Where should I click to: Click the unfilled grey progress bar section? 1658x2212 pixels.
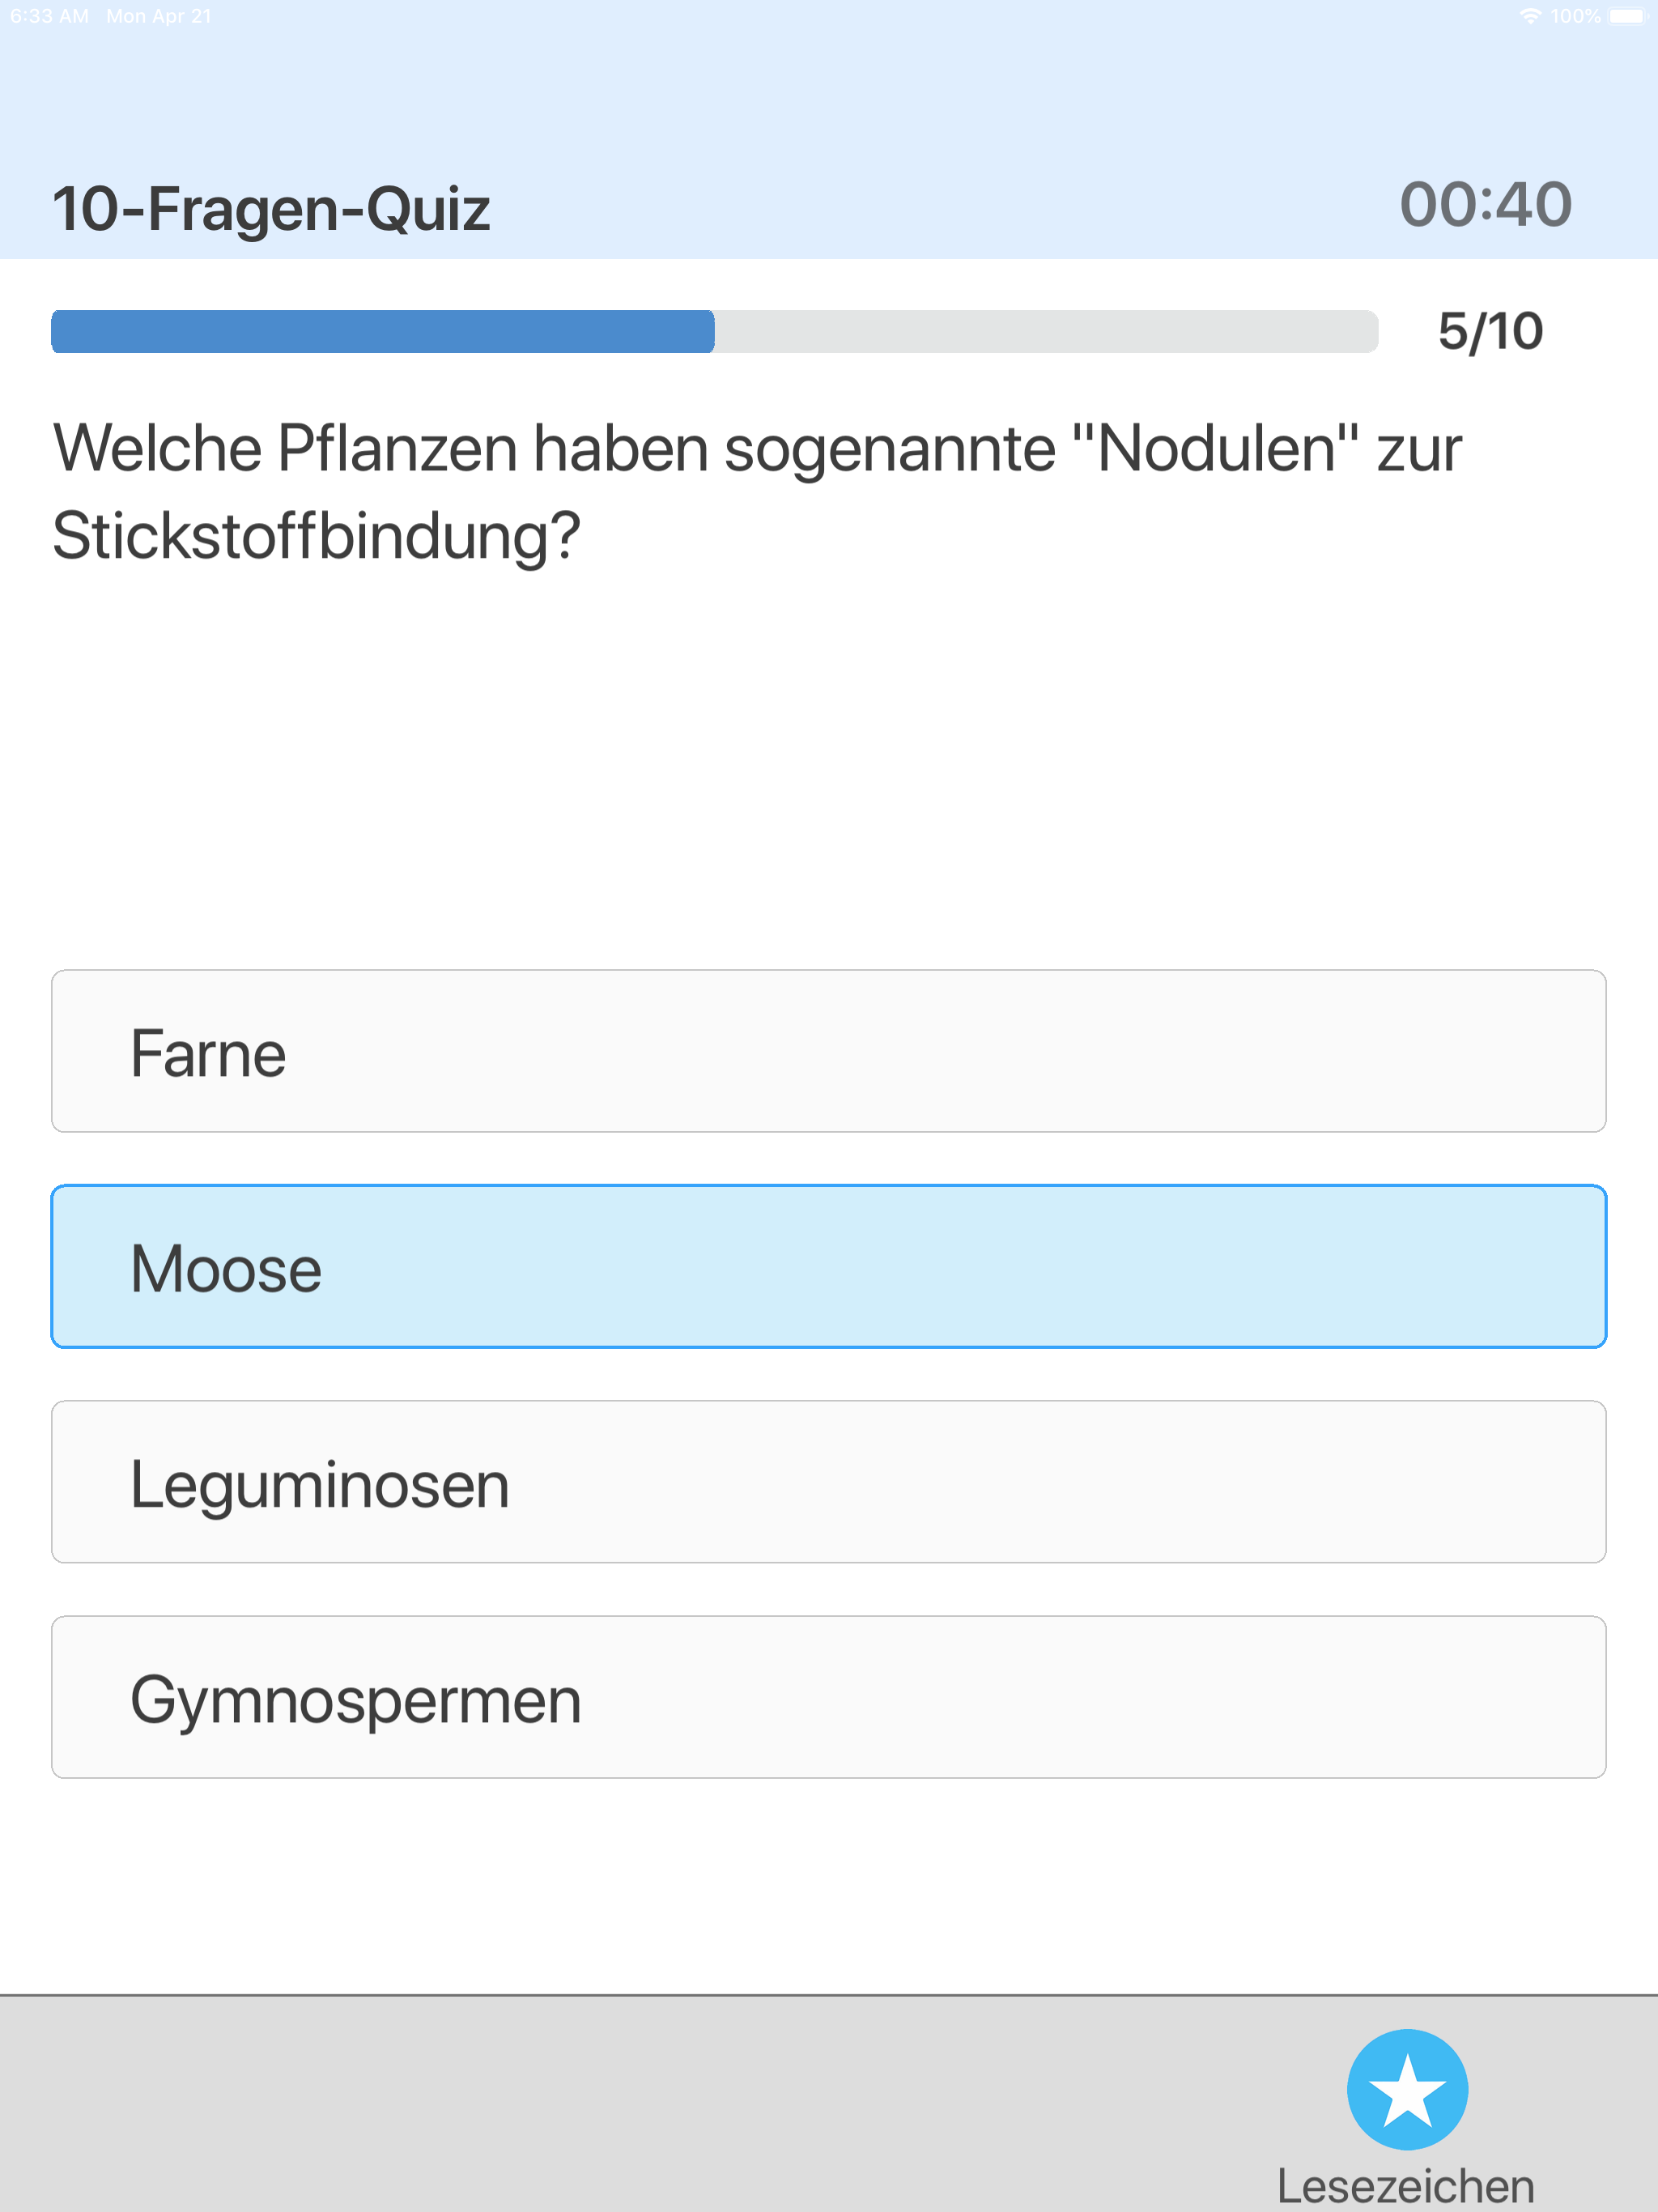1046,331
